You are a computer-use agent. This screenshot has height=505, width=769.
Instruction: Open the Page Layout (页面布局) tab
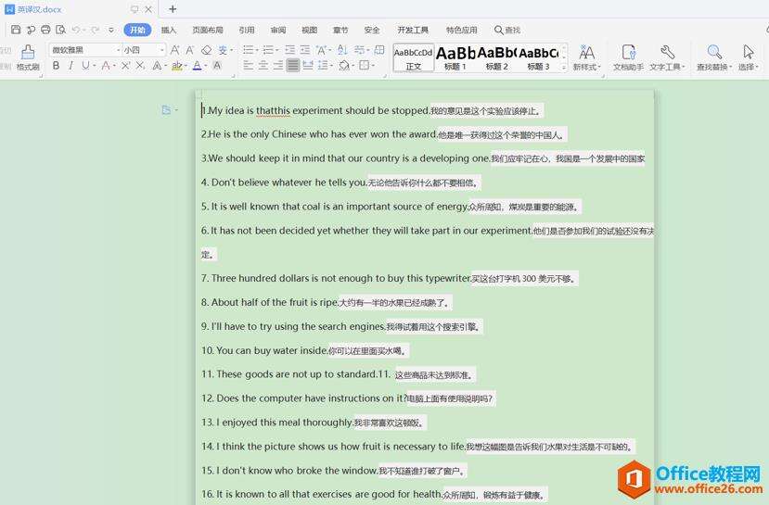[x=207, y=30]
